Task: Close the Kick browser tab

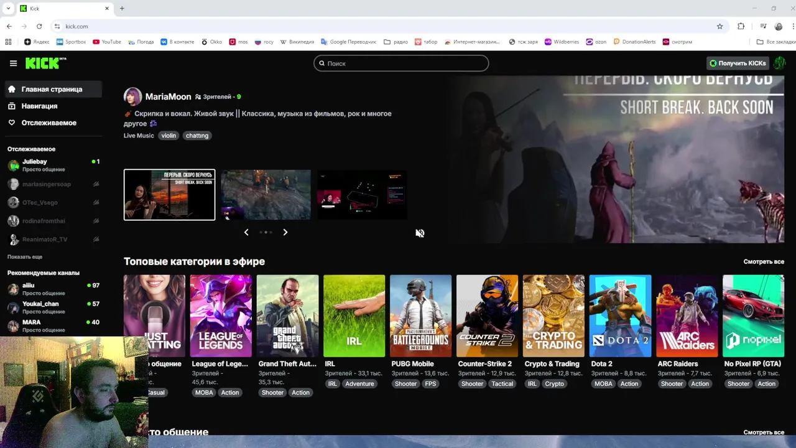Action: [107, 9]
